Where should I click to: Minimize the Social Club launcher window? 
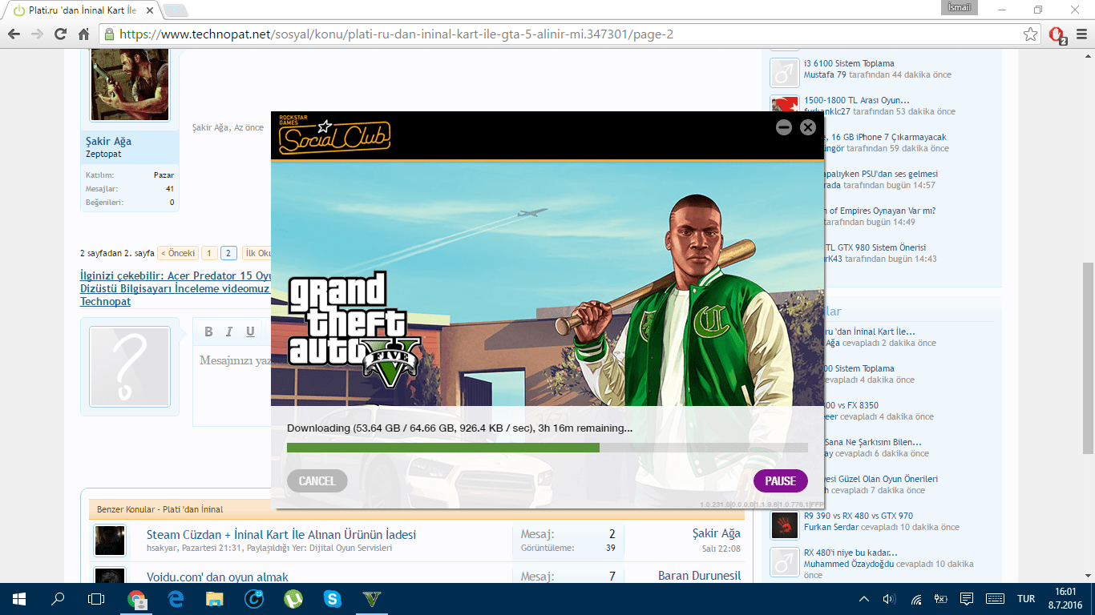[x=784, y=127]
